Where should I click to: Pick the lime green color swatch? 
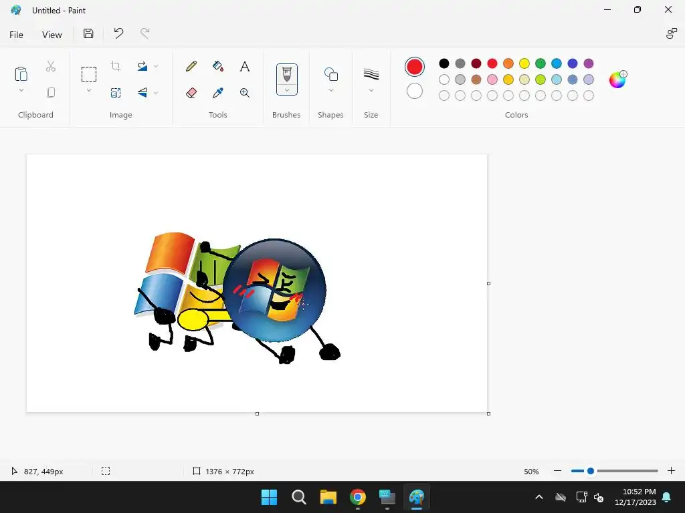click(x=541, y=79)
